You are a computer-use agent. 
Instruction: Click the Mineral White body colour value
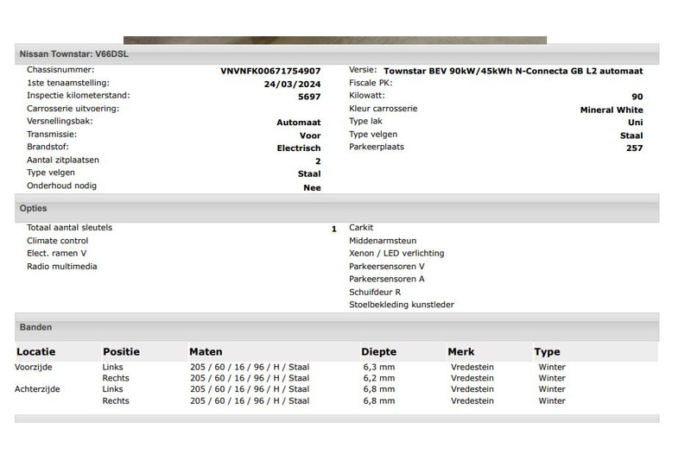[x=611, y=110]
